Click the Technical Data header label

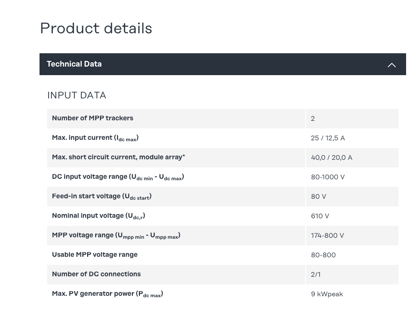[74, 64]
